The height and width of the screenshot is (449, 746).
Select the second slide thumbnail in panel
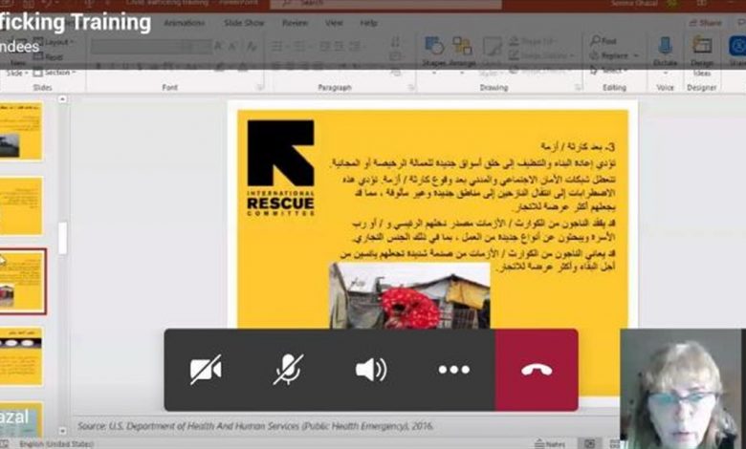(21, 205)
